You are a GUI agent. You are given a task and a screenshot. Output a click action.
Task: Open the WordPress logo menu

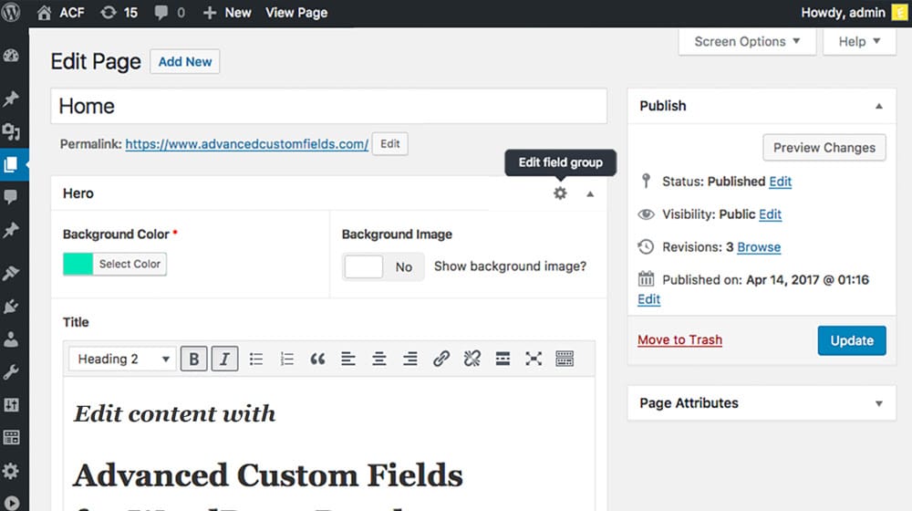[x=10, y=12]
